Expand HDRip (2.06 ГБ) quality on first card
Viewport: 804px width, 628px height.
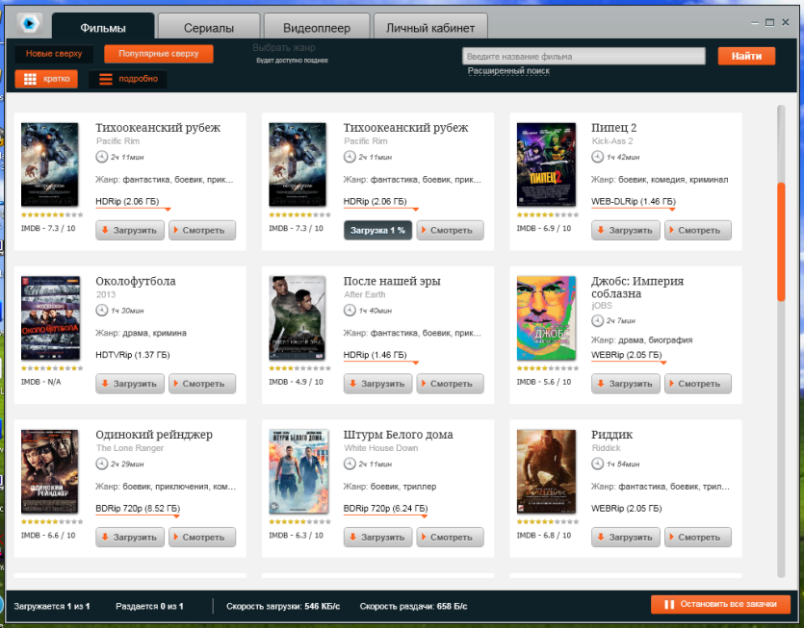point(133,202)
